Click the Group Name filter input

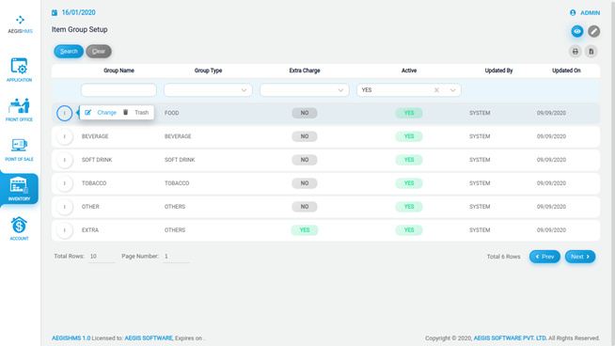118,90
